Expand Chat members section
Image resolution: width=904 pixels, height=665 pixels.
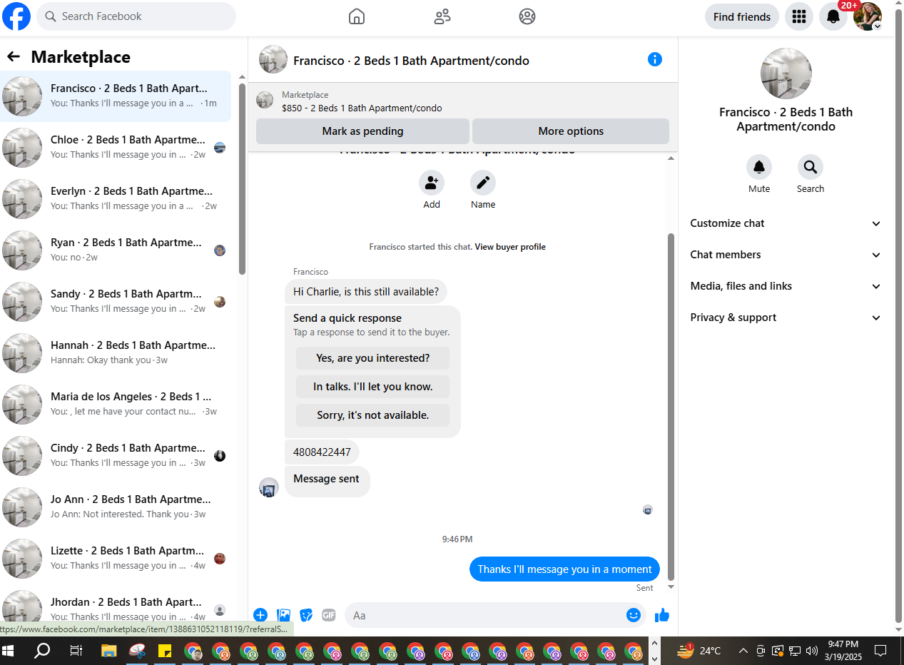(x=786, y=255)
